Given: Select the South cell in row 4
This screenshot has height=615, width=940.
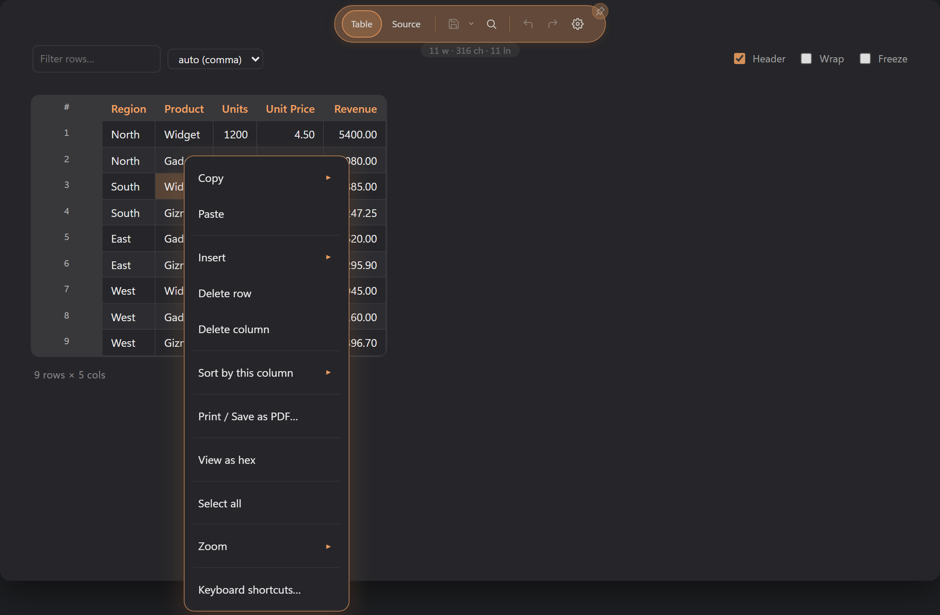Looking at the screenshot, I should 129,213.
